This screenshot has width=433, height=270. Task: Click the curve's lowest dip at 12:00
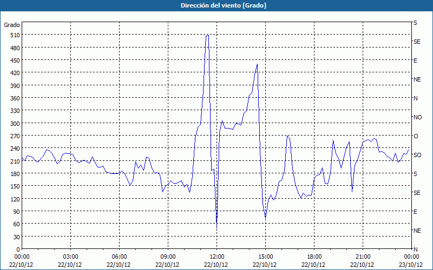point(217,227)
